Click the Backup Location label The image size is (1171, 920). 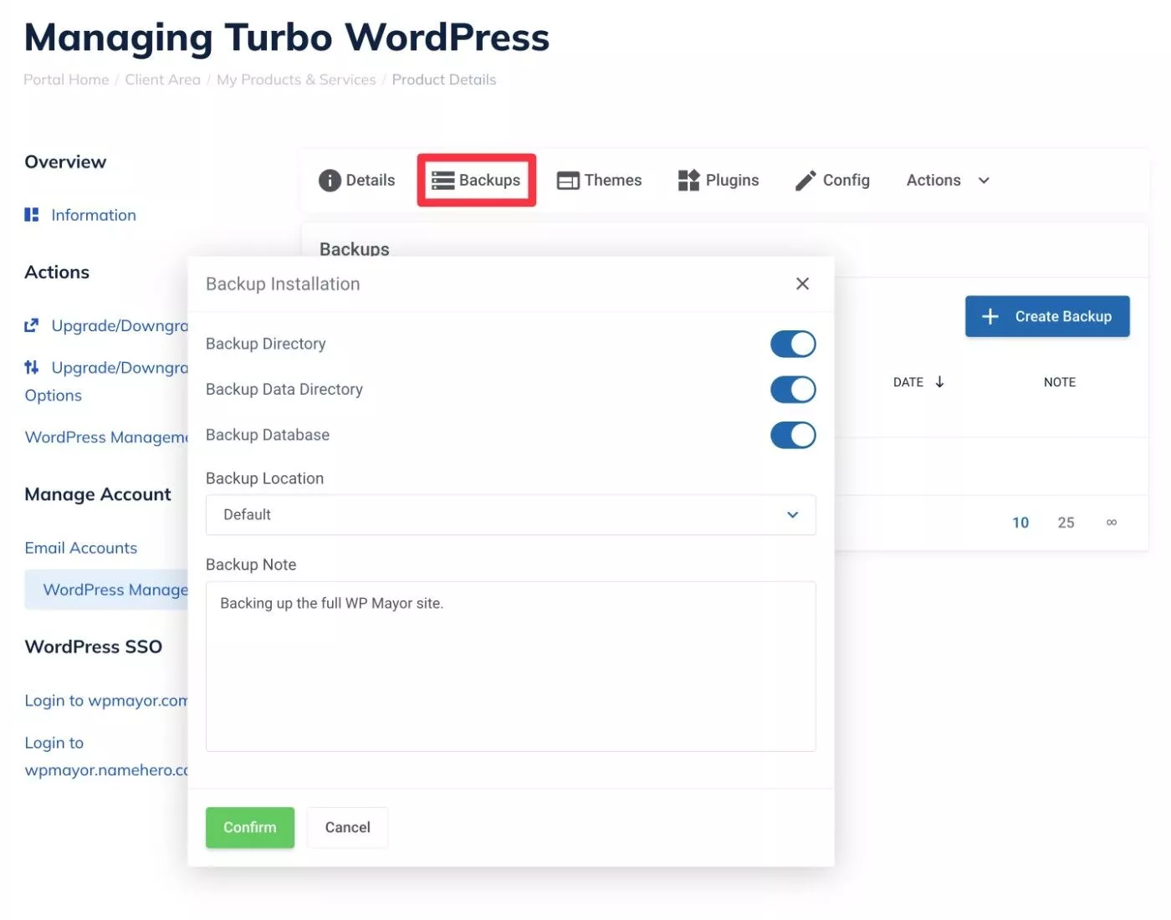tap(264, 478)
